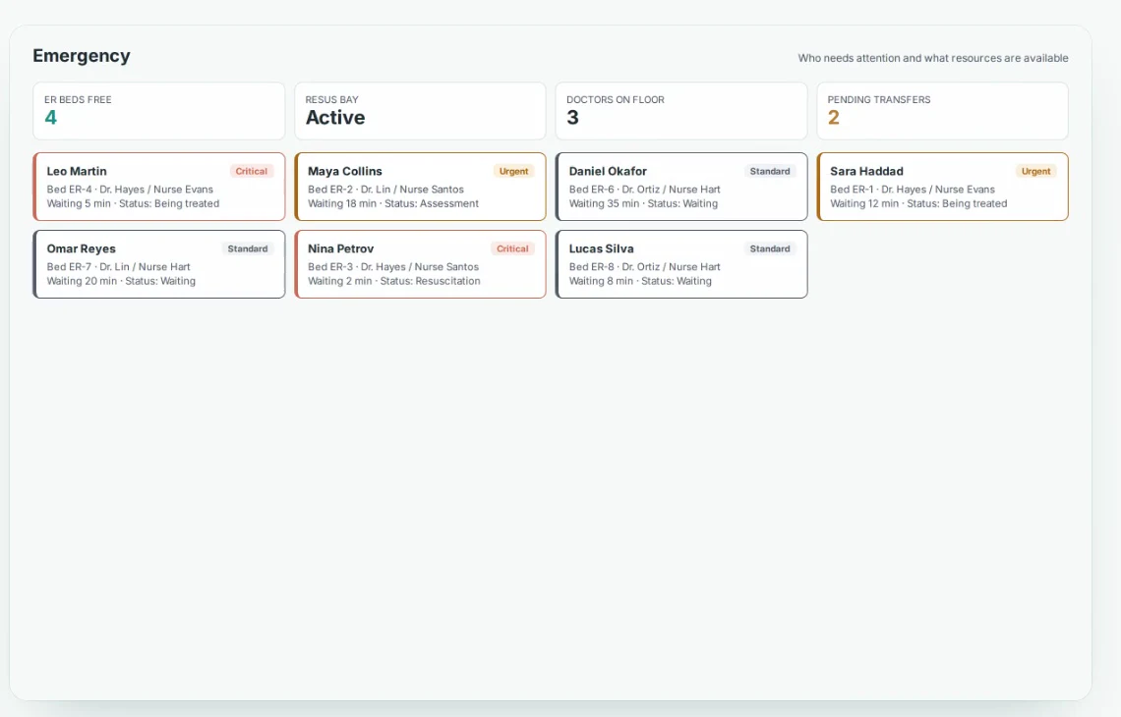Open the Pending Transfers stat card

point(942,111)
